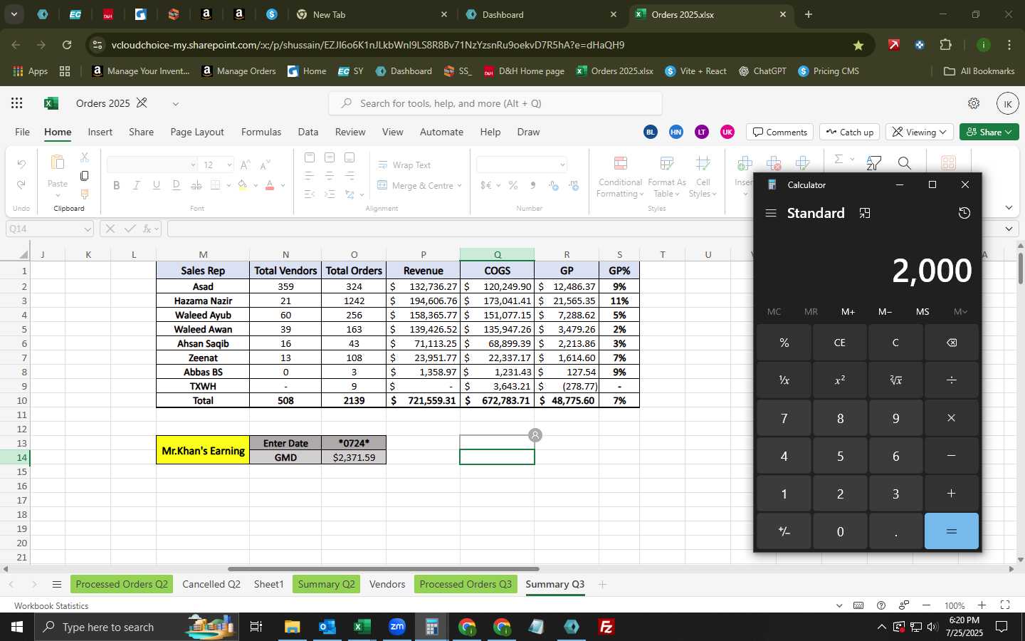1025x641 pixels.
Task: Click the Redo arrow
Action: [21, 184]
